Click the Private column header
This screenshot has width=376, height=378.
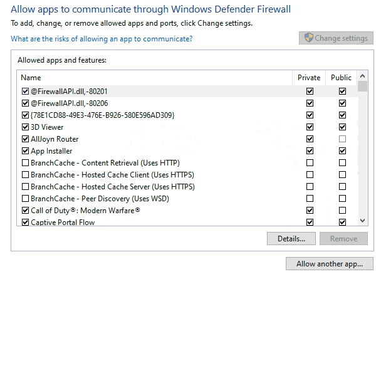click(x=309, y=78)
